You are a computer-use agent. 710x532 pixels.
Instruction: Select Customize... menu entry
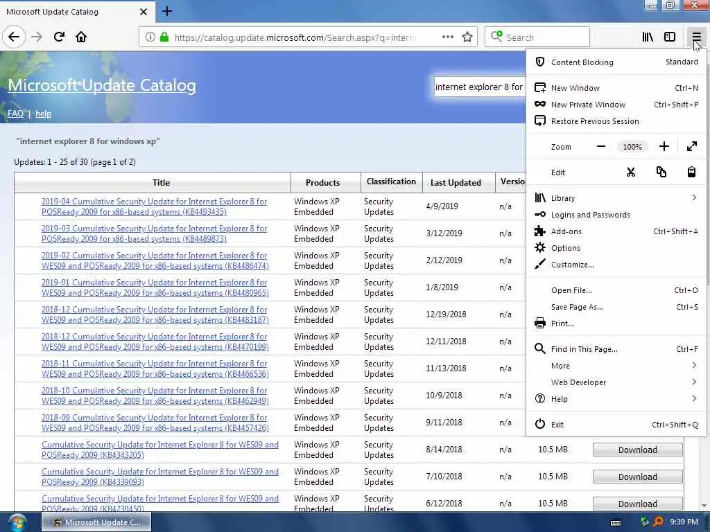click(616, 265)
